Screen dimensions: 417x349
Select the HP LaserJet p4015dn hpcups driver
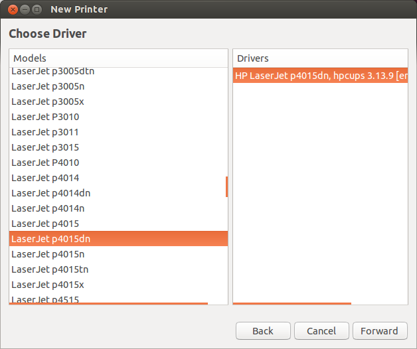point(320,76)
